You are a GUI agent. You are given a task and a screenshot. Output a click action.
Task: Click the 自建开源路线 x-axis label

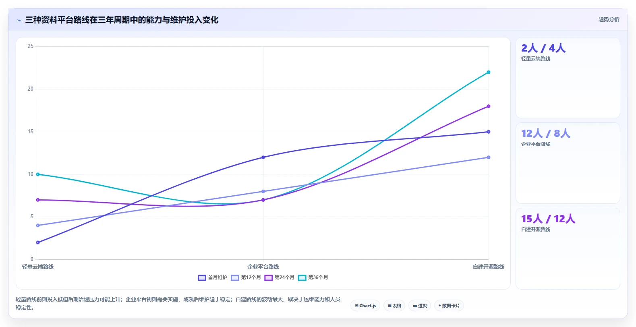coord(489,267)
